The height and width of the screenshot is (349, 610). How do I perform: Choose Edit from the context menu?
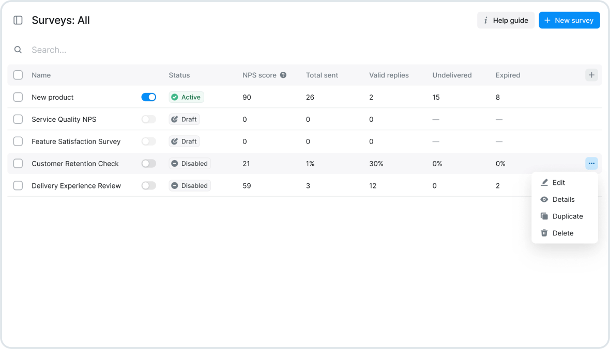point(565,183)
